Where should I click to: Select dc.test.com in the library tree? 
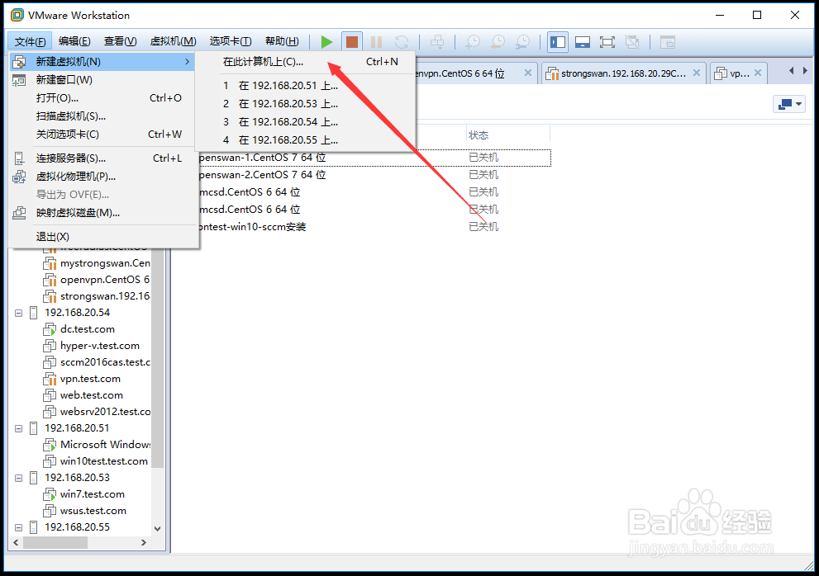(x=88, y=329)
